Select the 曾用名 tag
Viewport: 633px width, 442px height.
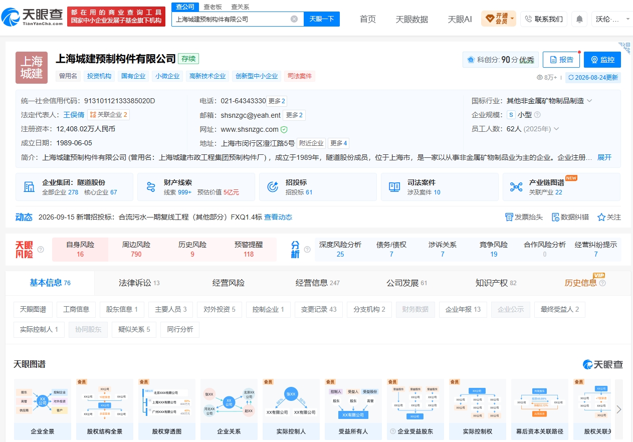68,76
